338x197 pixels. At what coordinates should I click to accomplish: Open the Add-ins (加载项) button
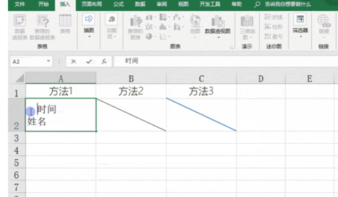tap(111, 26)
